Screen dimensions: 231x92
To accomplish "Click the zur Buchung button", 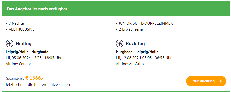I will 206,81.
